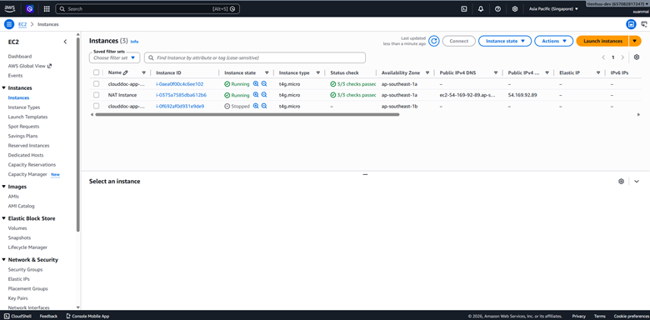The width and height of the screenshot is (650, 320).
Task: Zoom in icon on the Stopped instance row
Action: pos(256,106)
